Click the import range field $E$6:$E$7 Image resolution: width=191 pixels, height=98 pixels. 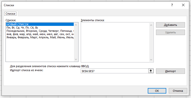[114, 71]
